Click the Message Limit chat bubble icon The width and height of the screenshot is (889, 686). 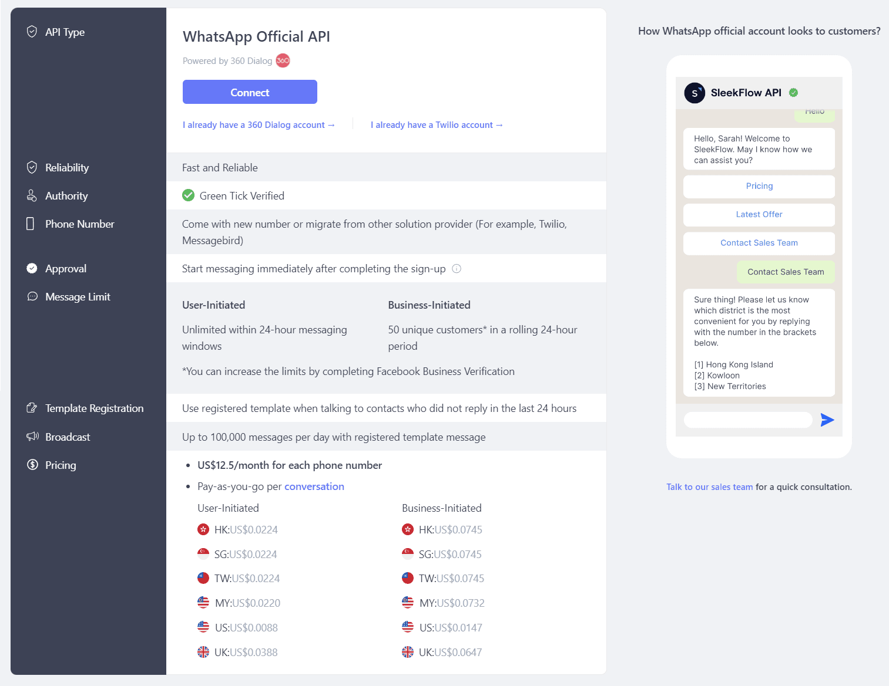(32, 296)
